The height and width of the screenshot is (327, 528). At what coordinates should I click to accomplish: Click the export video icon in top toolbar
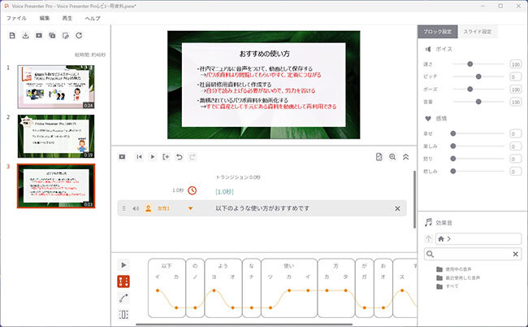point(38,35)
